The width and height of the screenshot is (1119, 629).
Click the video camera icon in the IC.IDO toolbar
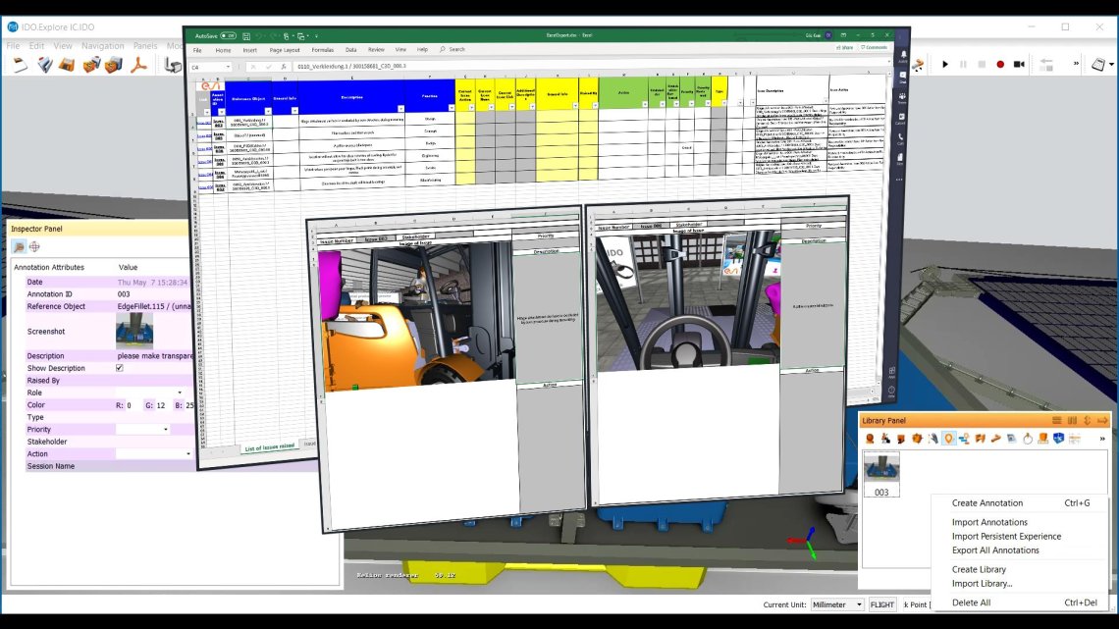(x=1019, y=64)
